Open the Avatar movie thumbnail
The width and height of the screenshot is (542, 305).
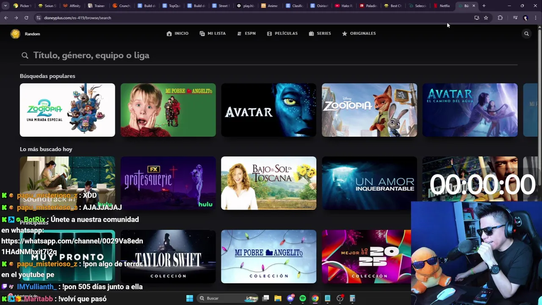[268, 110]
